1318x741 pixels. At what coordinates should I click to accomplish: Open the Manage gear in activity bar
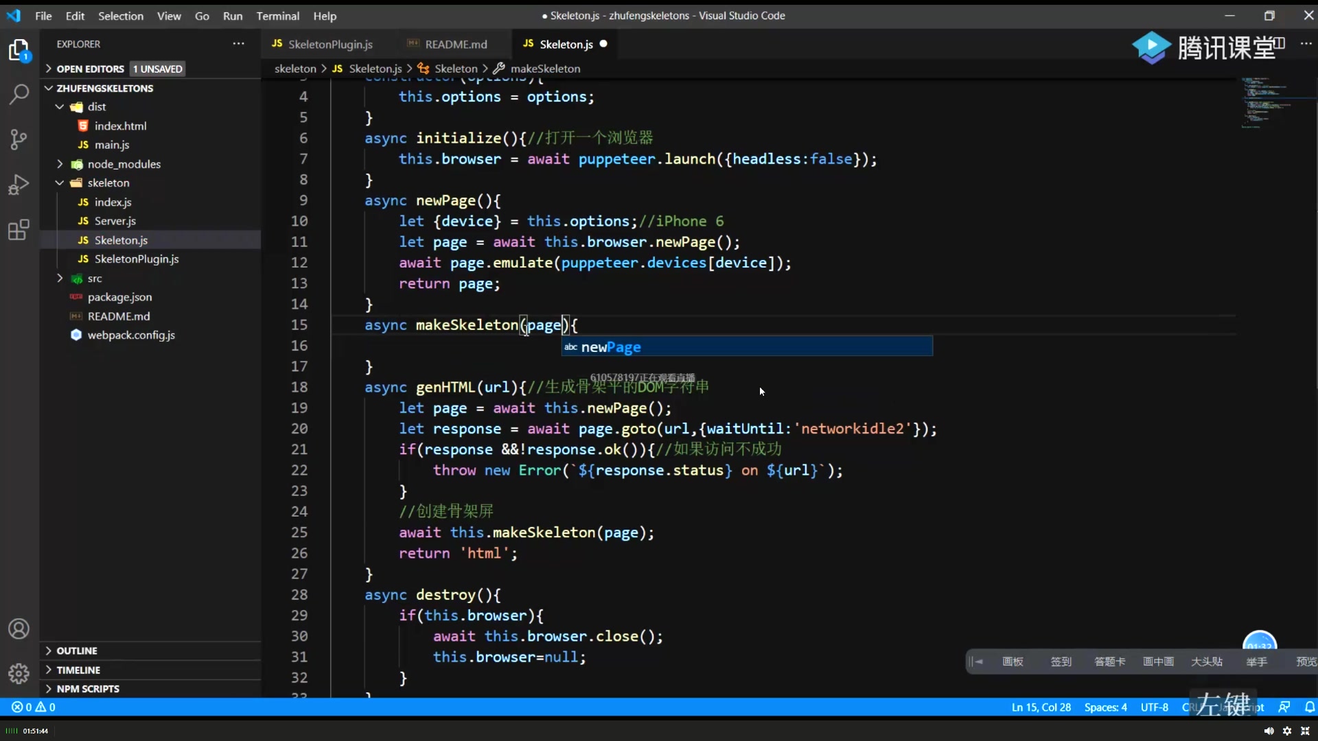19,674
